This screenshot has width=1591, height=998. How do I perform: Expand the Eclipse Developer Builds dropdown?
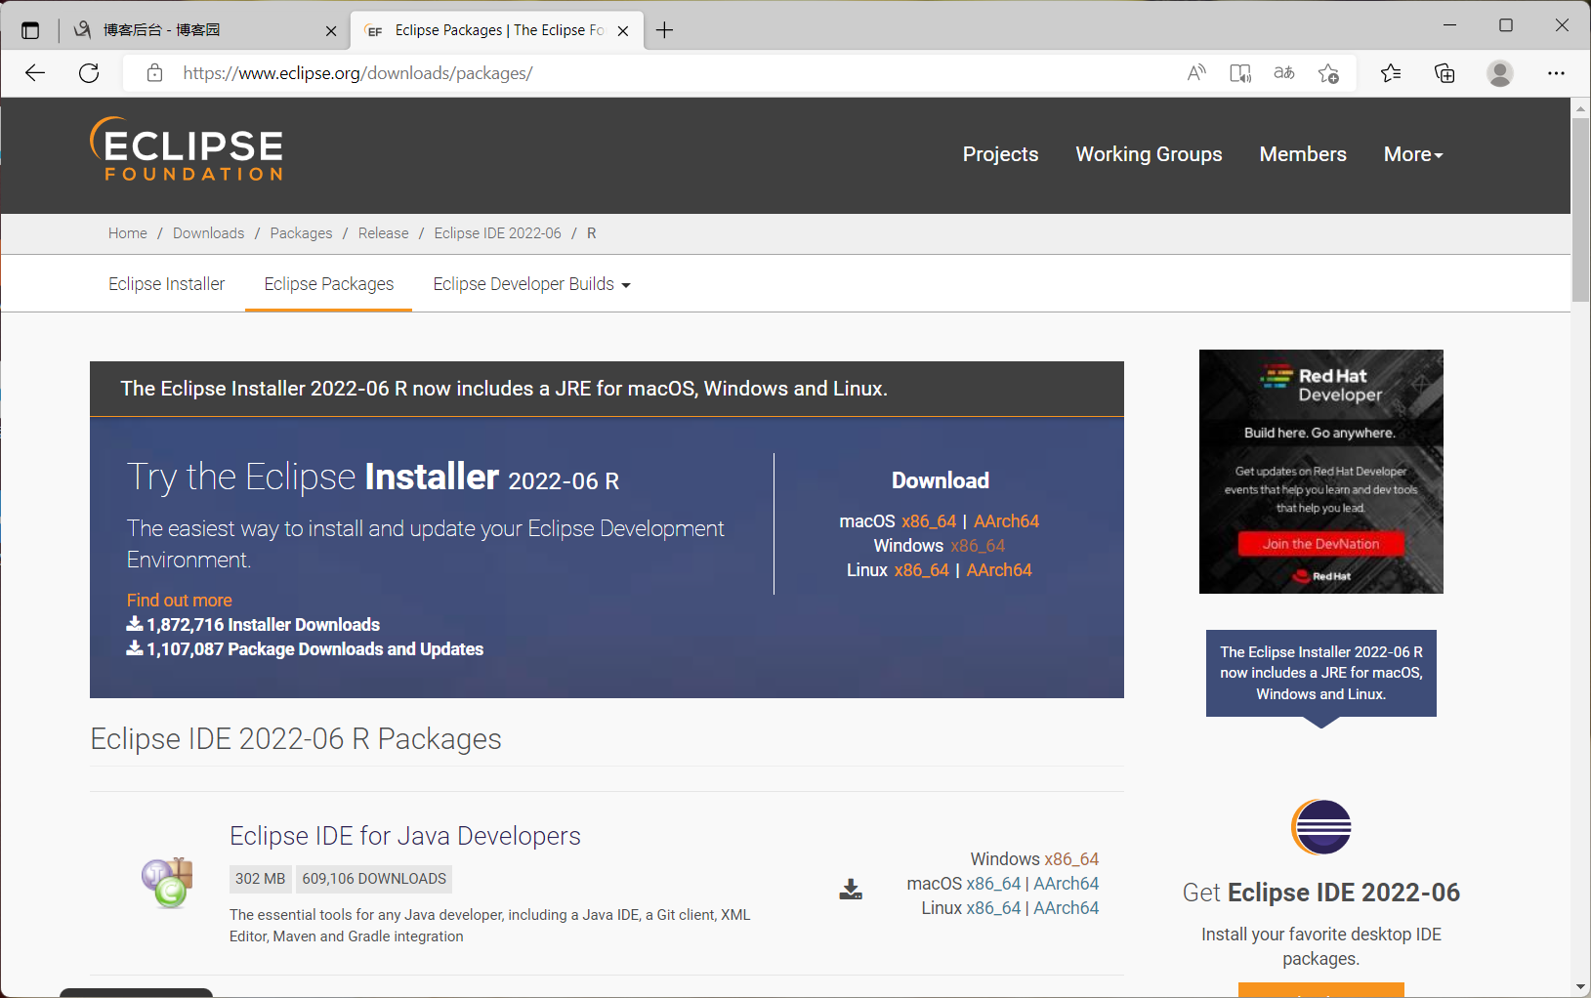531,284
